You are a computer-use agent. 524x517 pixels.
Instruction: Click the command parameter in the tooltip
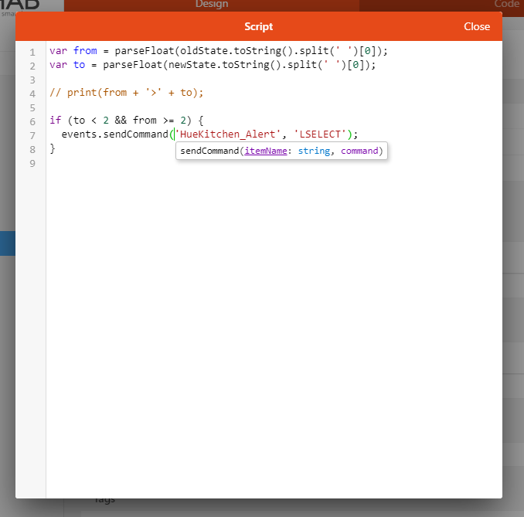(360, 151)
